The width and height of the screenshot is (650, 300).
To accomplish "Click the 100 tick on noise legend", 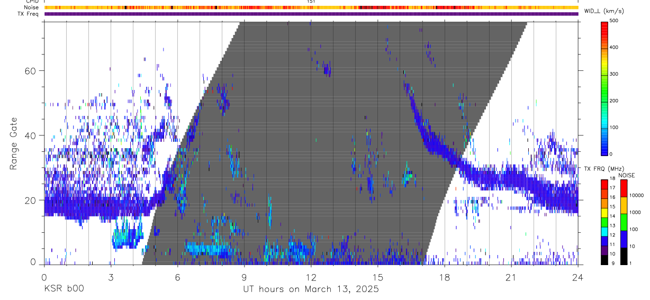I will coord(633,229).
